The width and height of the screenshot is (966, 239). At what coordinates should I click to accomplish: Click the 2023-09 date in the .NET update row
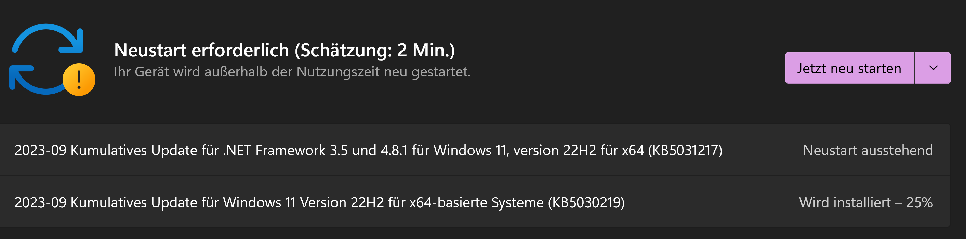point(40,150)
